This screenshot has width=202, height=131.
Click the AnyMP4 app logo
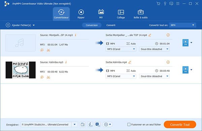click(7, 4)
